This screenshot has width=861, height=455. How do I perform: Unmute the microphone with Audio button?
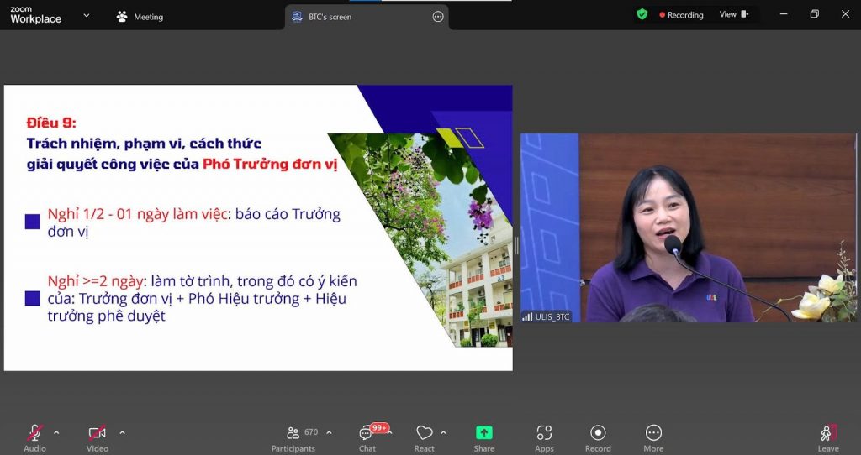[34, 437]
